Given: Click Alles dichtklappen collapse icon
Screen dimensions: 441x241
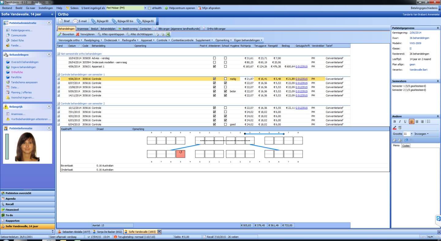Looking at the screenshot, I should 127,34.
